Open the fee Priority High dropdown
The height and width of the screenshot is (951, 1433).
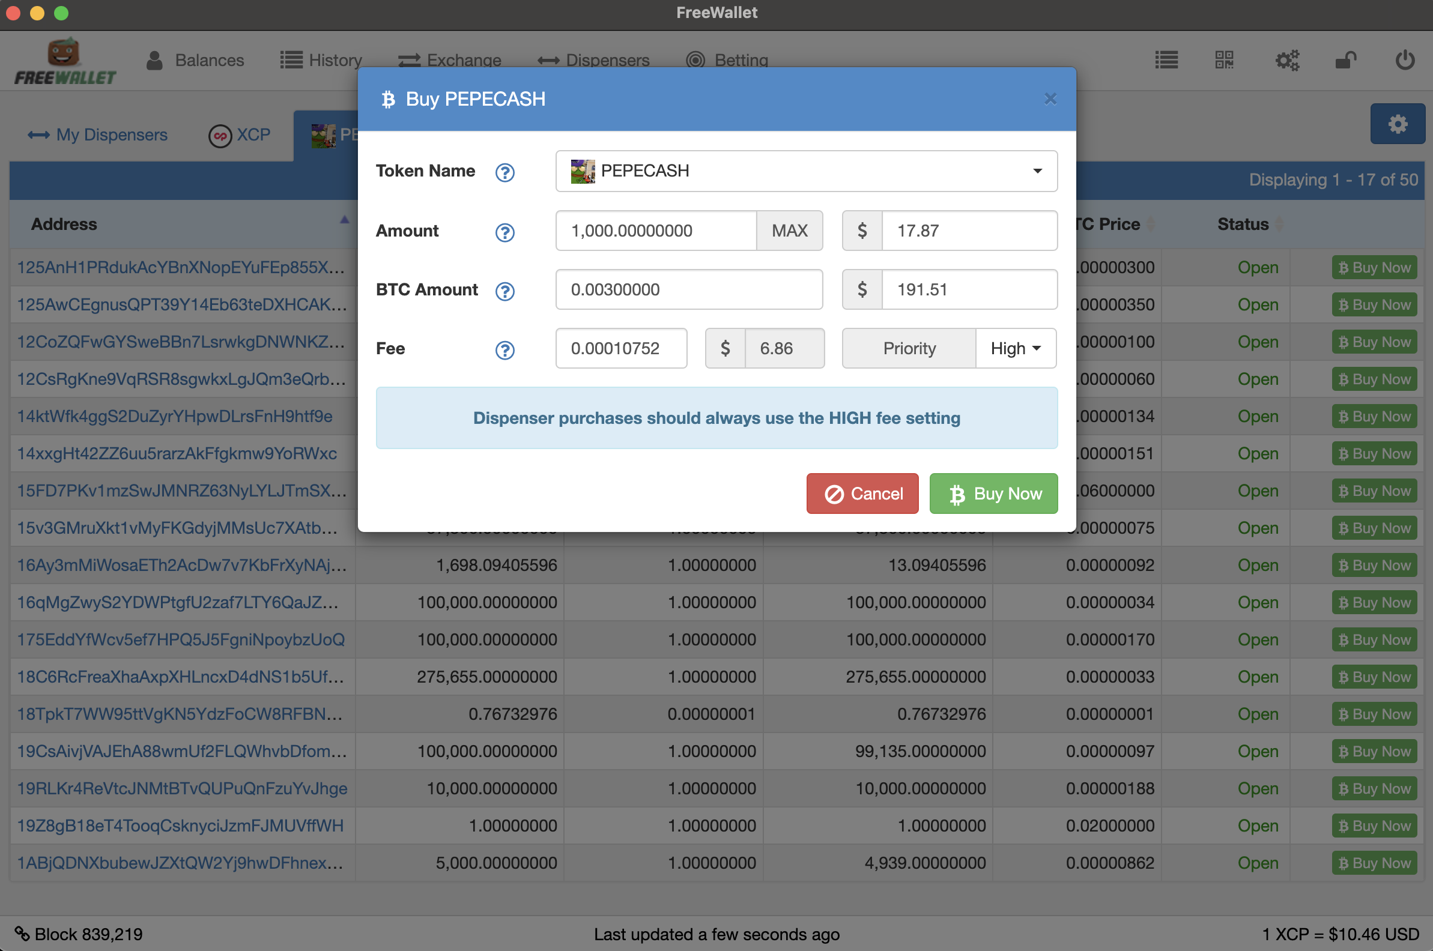(1016, 348)
